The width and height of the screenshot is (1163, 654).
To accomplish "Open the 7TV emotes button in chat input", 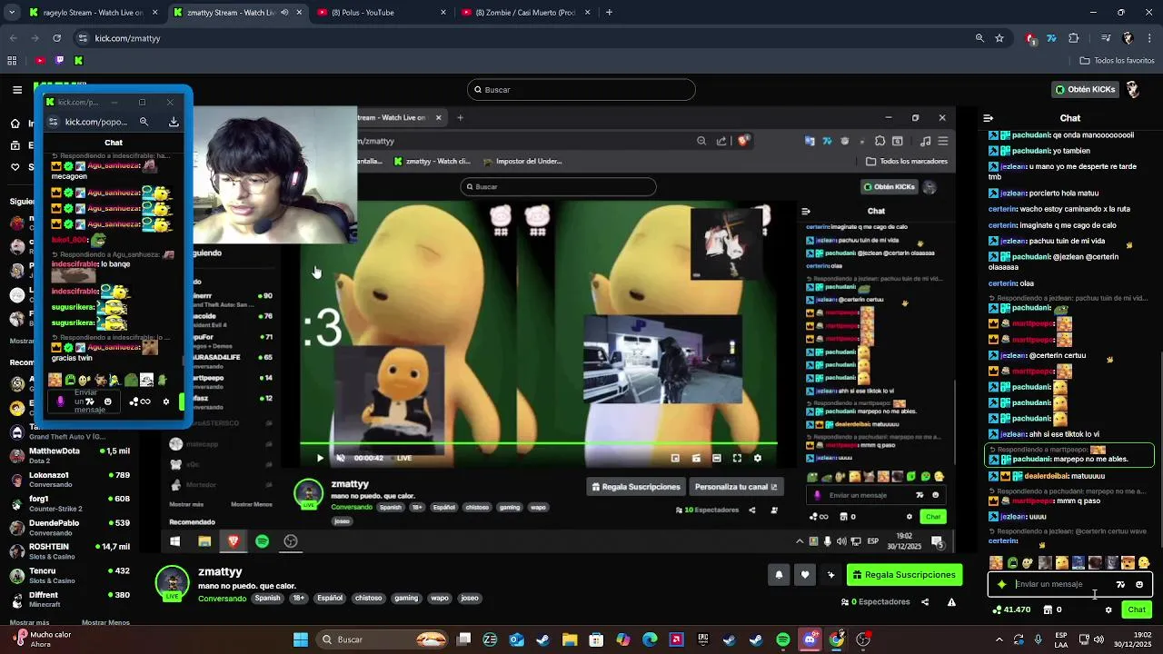I will point(1120,585).
